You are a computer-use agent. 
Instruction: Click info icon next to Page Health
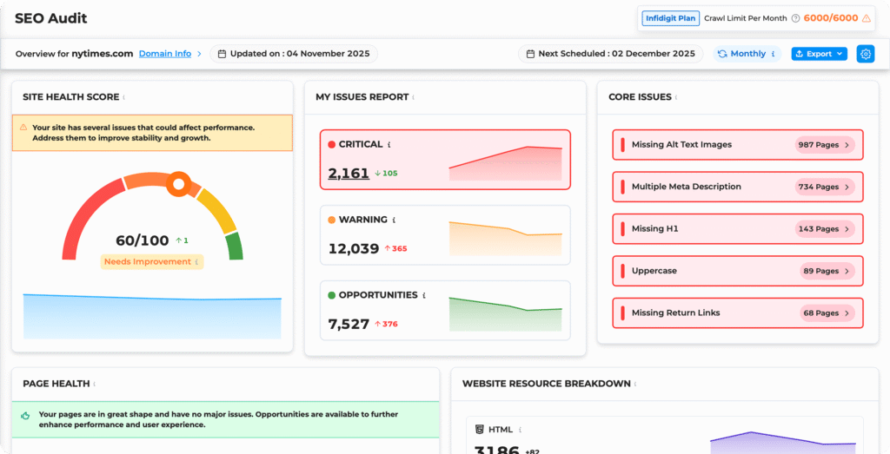(x=93, y=384)
